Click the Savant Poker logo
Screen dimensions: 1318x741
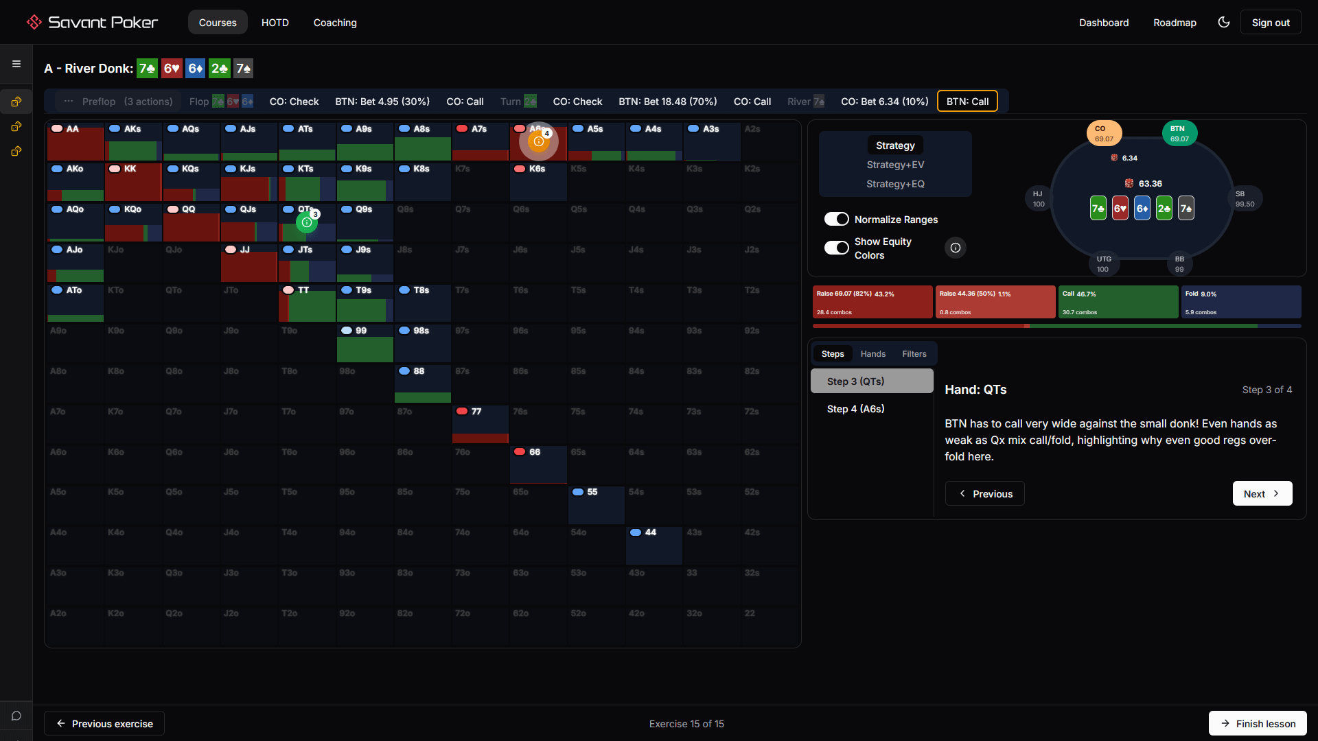coord(92,22)
